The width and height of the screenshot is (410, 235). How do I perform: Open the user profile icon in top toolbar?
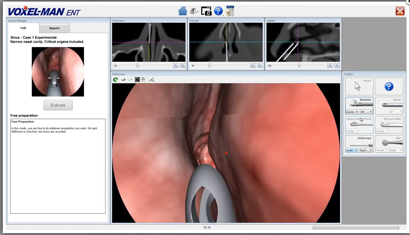tap(194, 11)
